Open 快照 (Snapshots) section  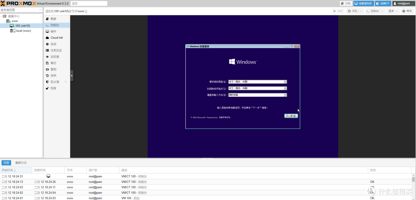pyautogui.click(x=53, y=76)
